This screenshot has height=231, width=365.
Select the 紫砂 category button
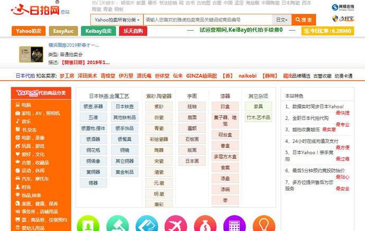point(159,107)
